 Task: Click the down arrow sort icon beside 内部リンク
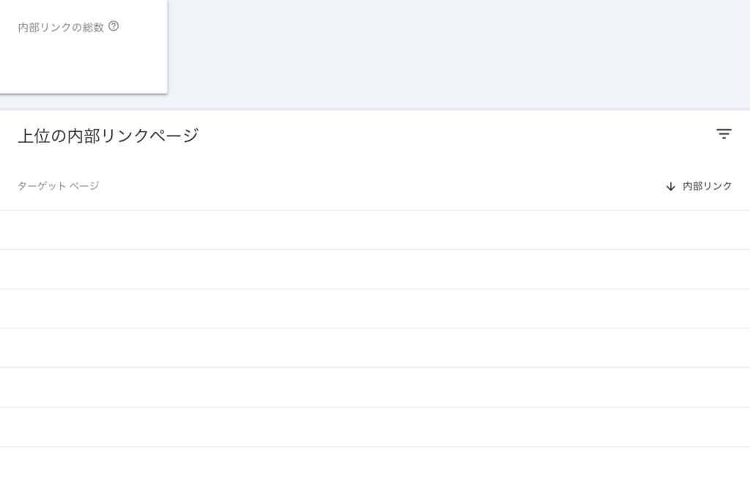coord(671,187)
